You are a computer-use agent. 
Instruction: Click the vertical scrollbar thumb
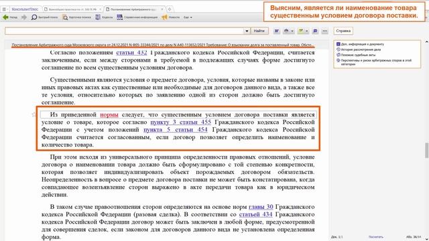tap(426, 150)
